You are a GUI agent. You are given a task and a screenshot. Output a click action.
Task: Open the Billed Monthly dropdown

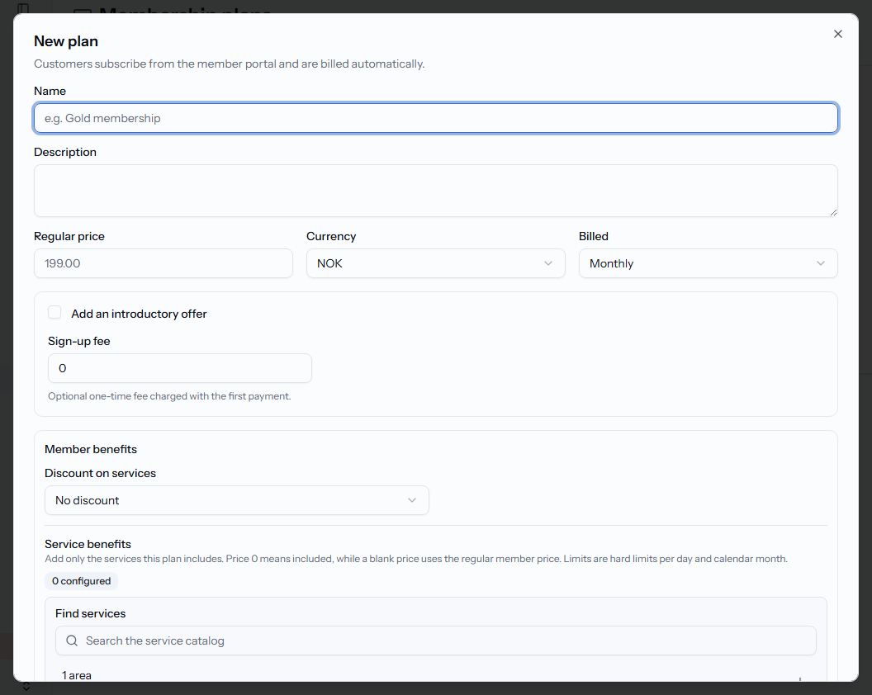708,263
